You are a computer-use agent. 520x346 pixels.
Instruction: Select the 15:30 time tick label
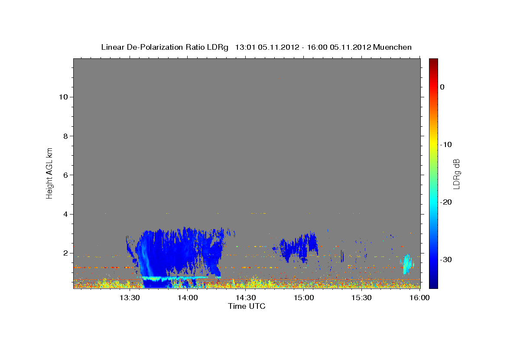pos(362,298)
